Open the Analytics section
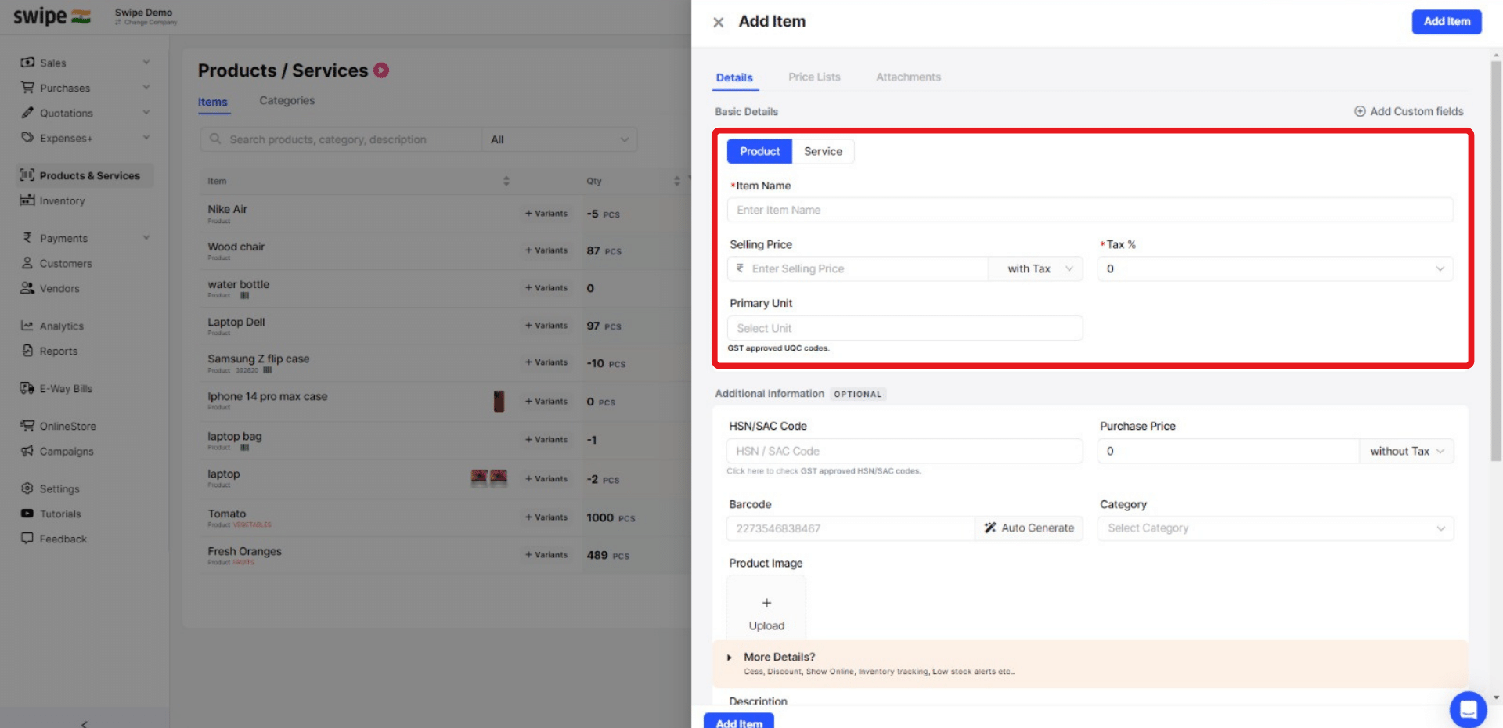This screenshot has width=1503, height=728. (60, 326)
